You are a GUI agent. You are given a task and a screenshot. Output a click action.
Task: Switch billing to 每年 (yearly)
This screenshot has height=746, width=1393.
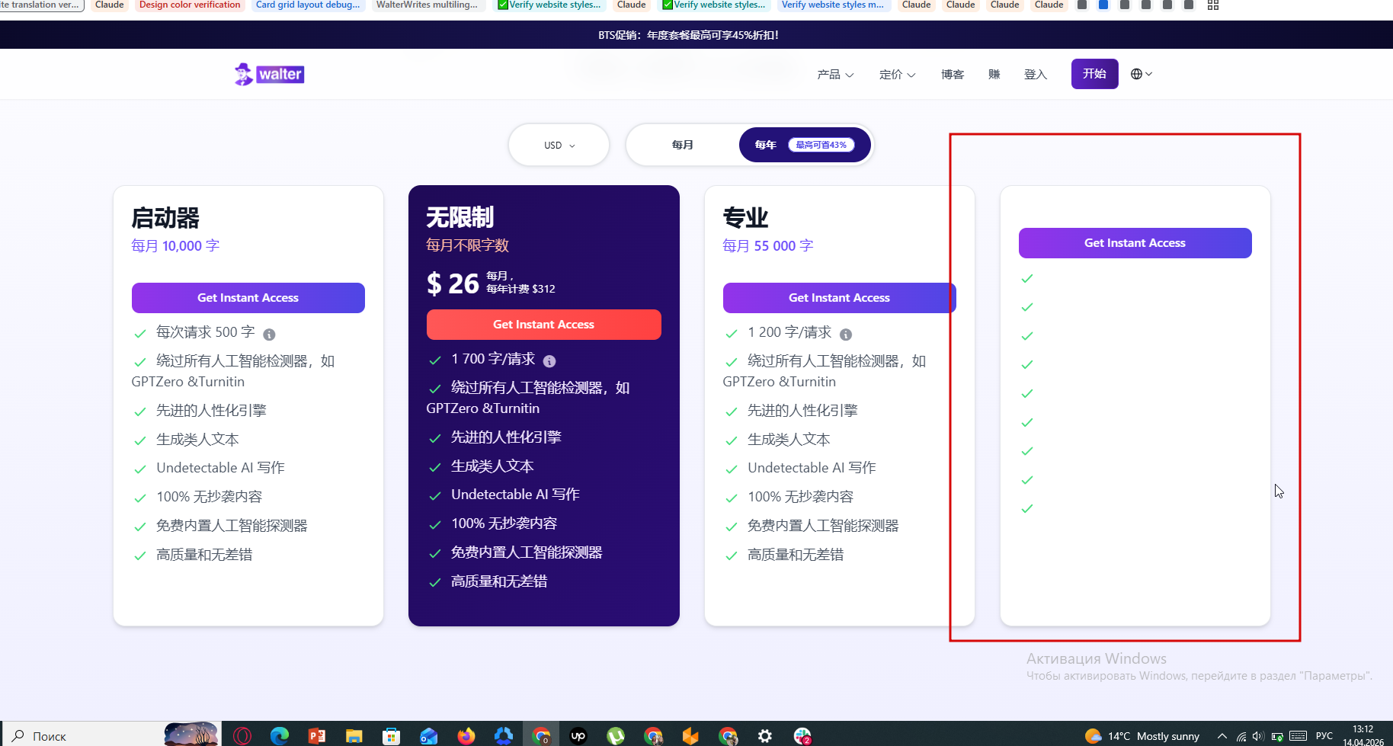(805, 145)
